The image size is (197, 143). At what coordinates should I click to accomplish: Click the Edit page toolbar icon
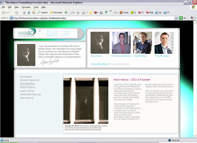pyautogui.click(x=83, y=13)
